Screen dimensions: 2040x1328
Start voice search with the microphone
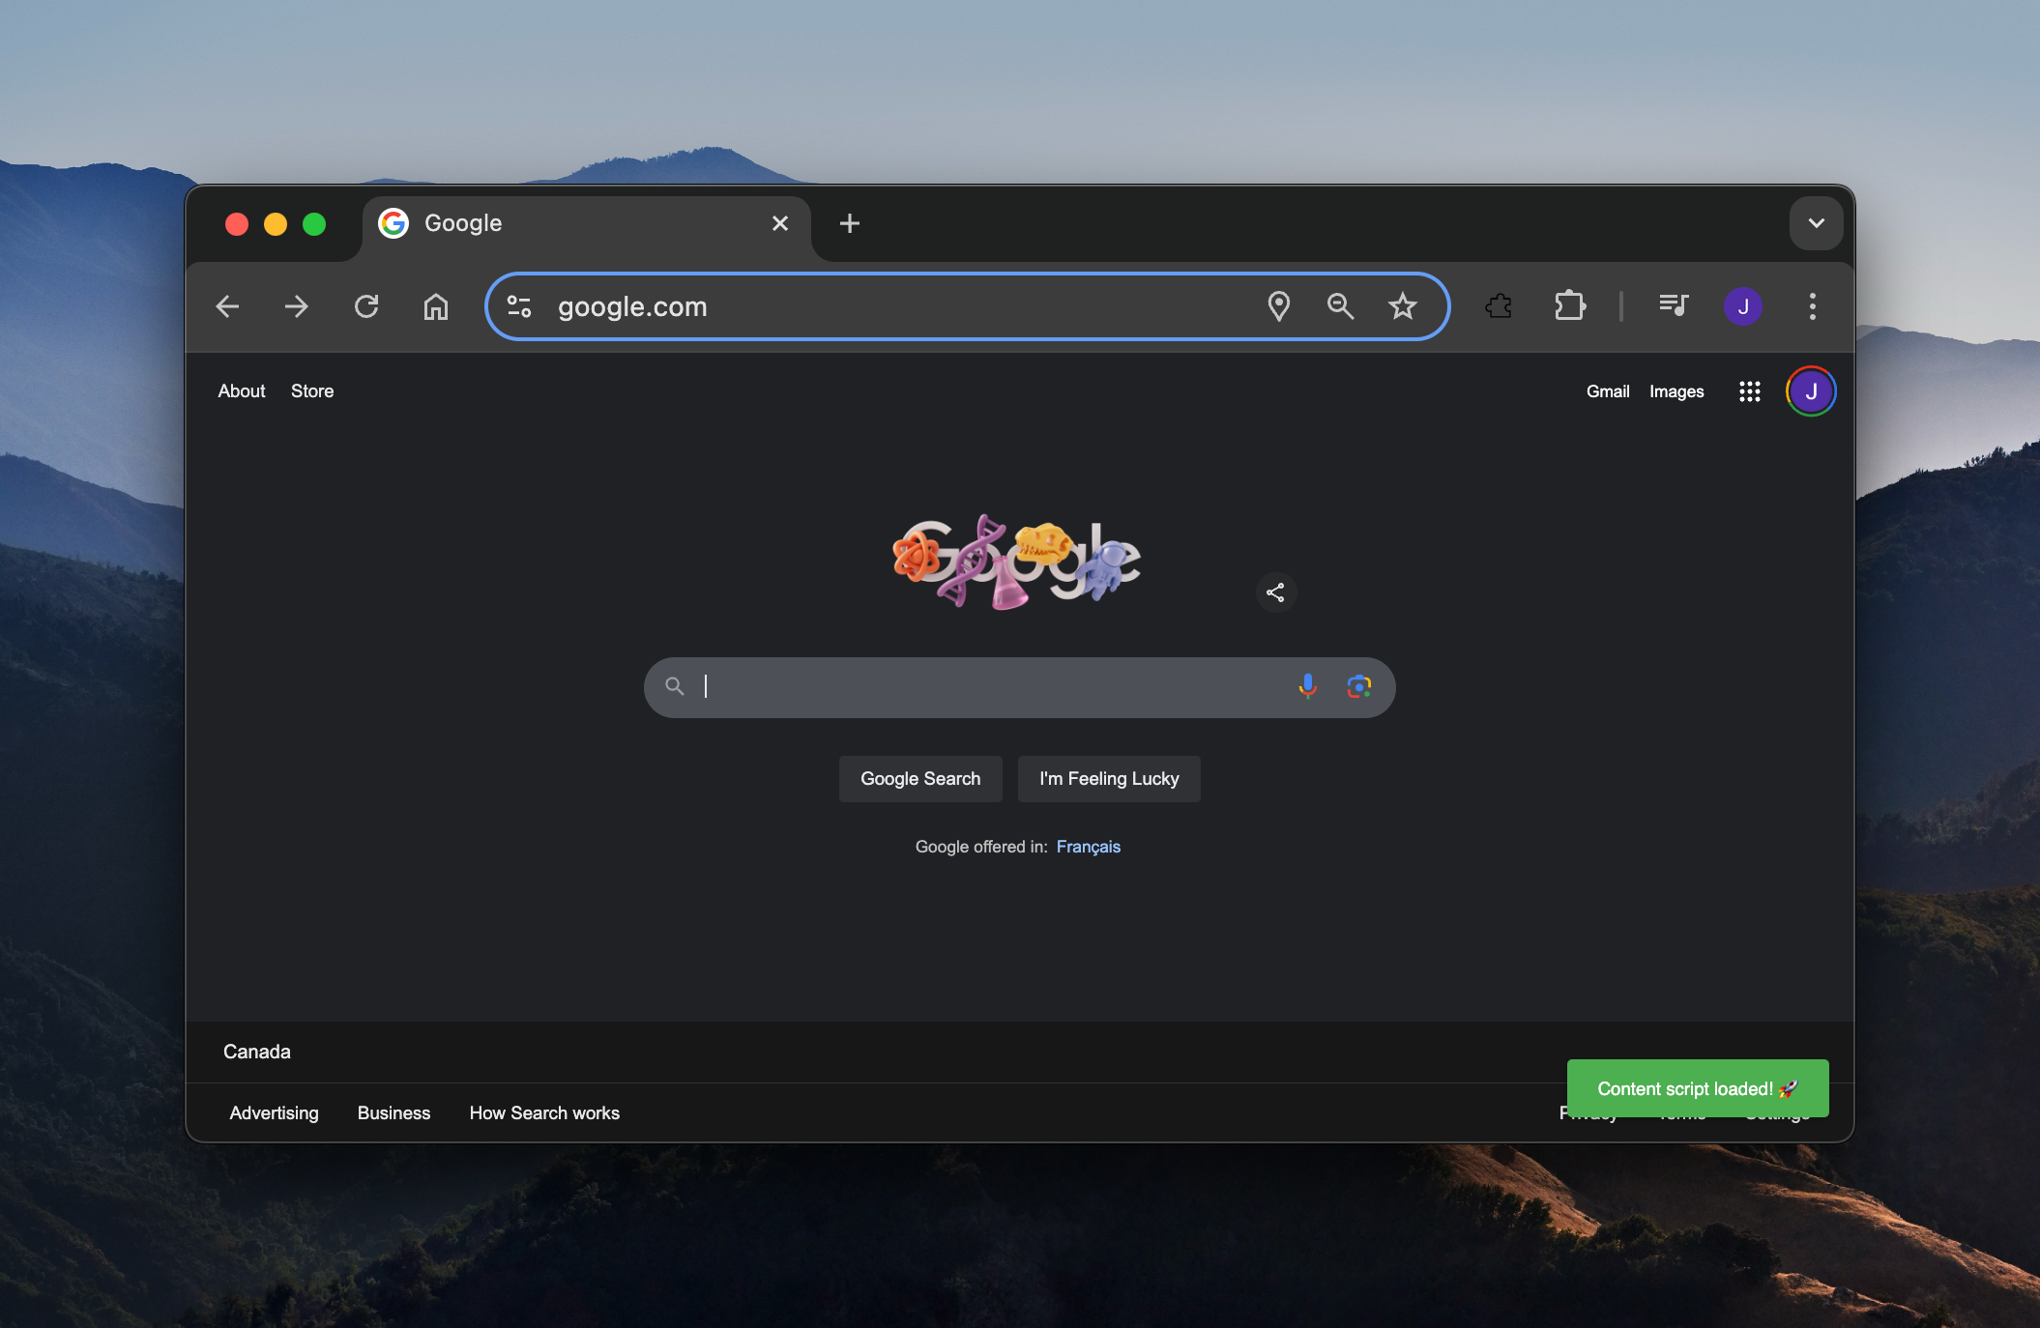pos(1307,686)
